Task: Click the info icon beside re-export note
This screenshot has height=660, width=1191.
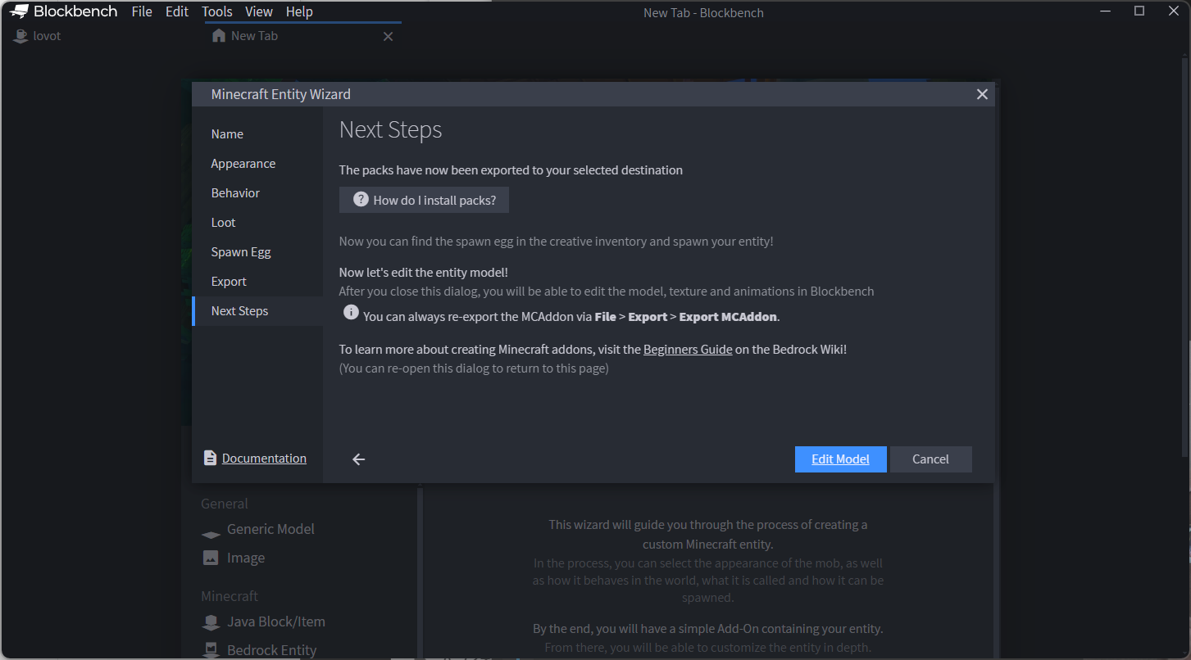Action: pyautogui.click(x=351, y=313)
